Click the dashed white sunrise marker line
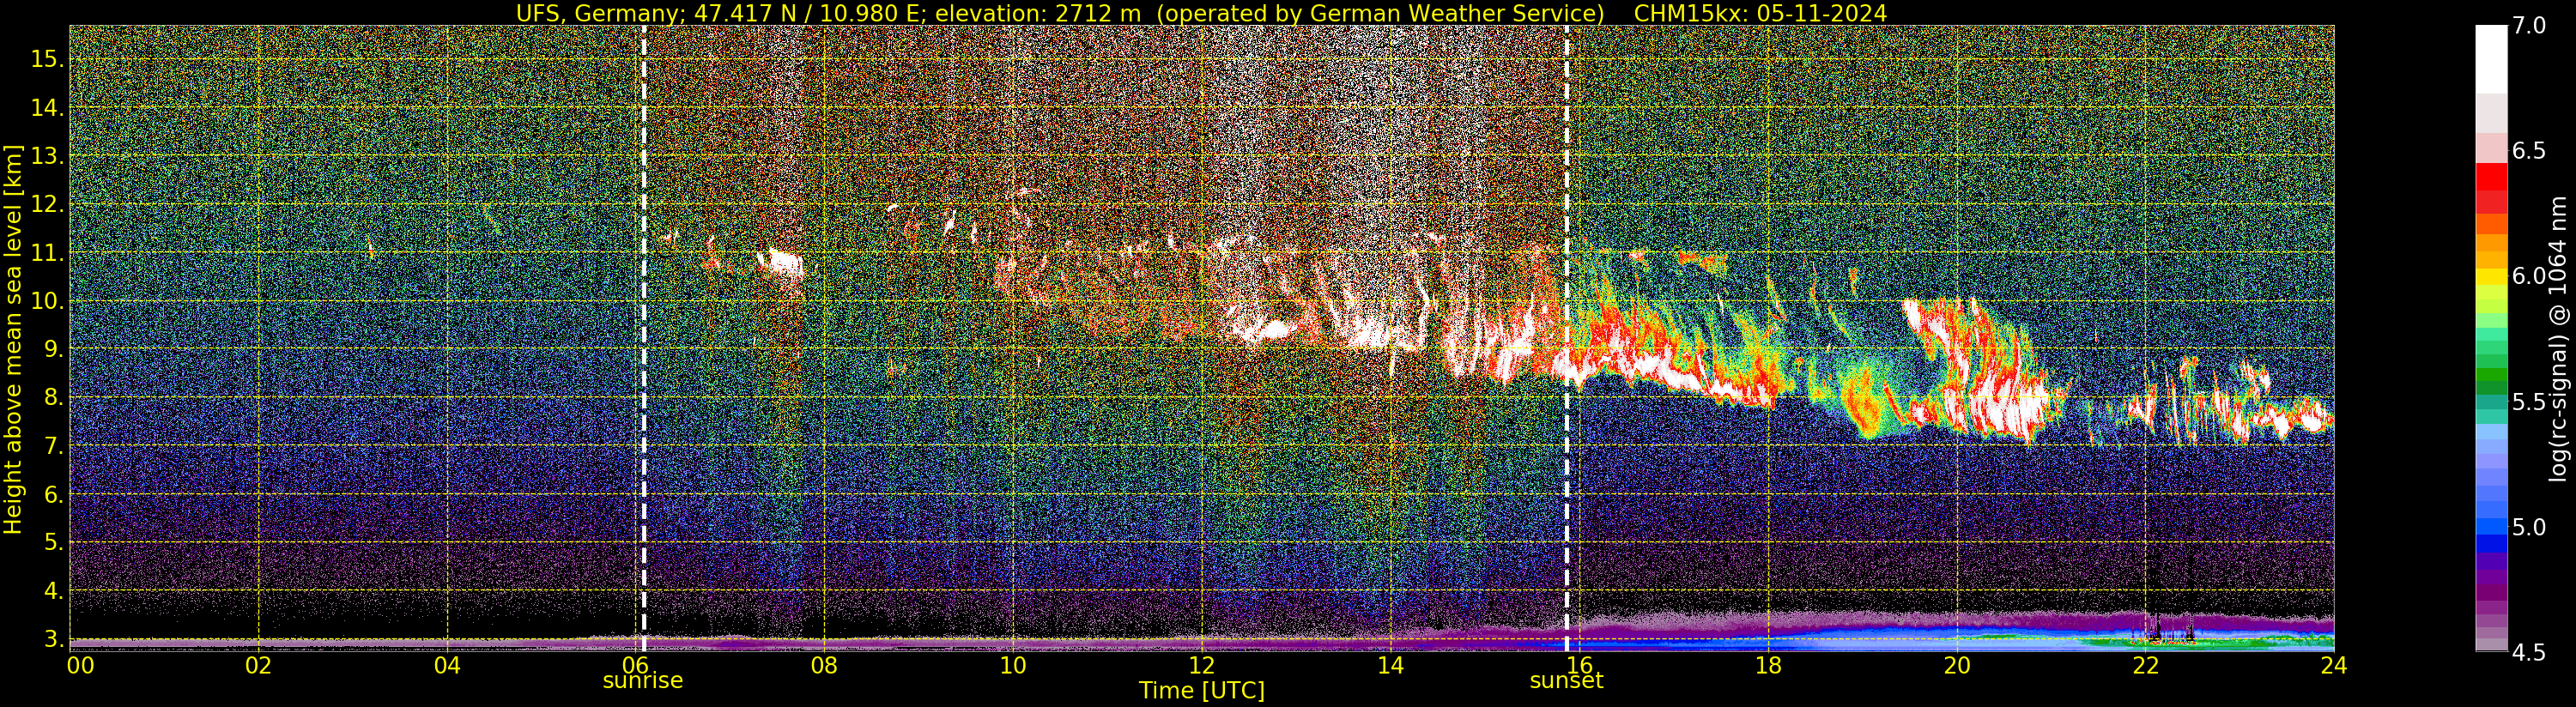The height and width of the screenshot is (707, 2576). 643,339
